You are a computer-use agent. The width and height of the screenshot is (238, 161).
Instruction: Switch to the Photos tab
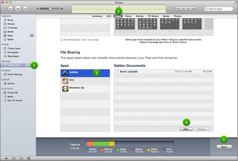pos(178,16)
